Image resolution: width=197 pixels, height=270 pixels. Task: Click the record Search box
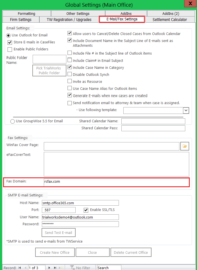tap(109, 268)
